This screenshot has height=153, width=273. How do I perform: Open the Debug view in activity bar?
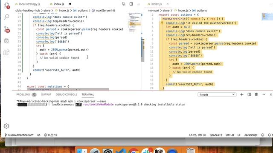coord(6,41)
